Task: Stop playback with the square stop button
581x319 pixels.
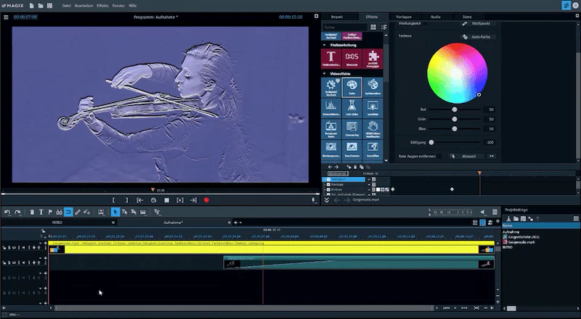Action: click(167, 200)
